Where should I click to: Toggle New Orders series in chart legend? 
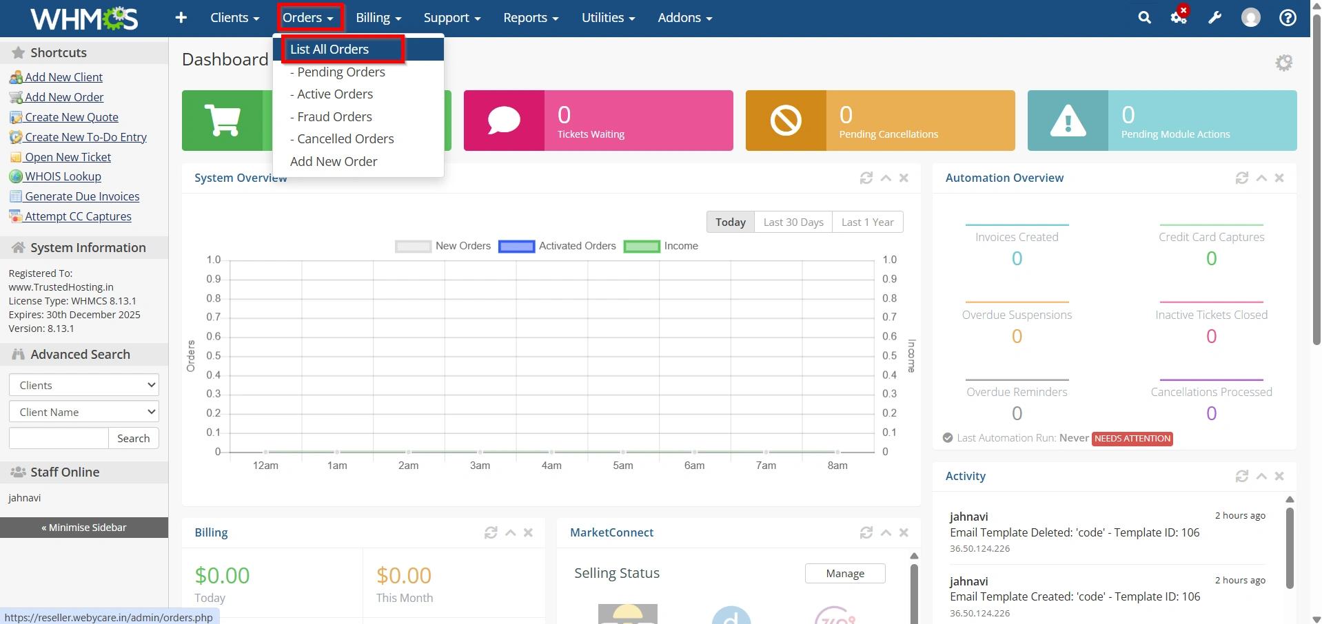[443, 246]
